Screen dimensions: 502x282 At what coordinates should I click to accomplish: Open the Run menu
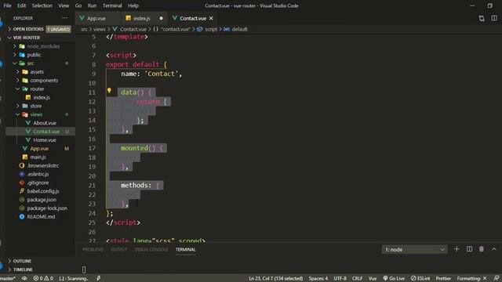(92, 5)
